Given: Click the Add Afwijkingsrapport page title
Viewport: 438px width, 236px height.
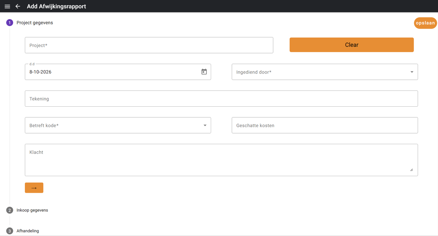Looking at the screenshot, I should (56, 6).
